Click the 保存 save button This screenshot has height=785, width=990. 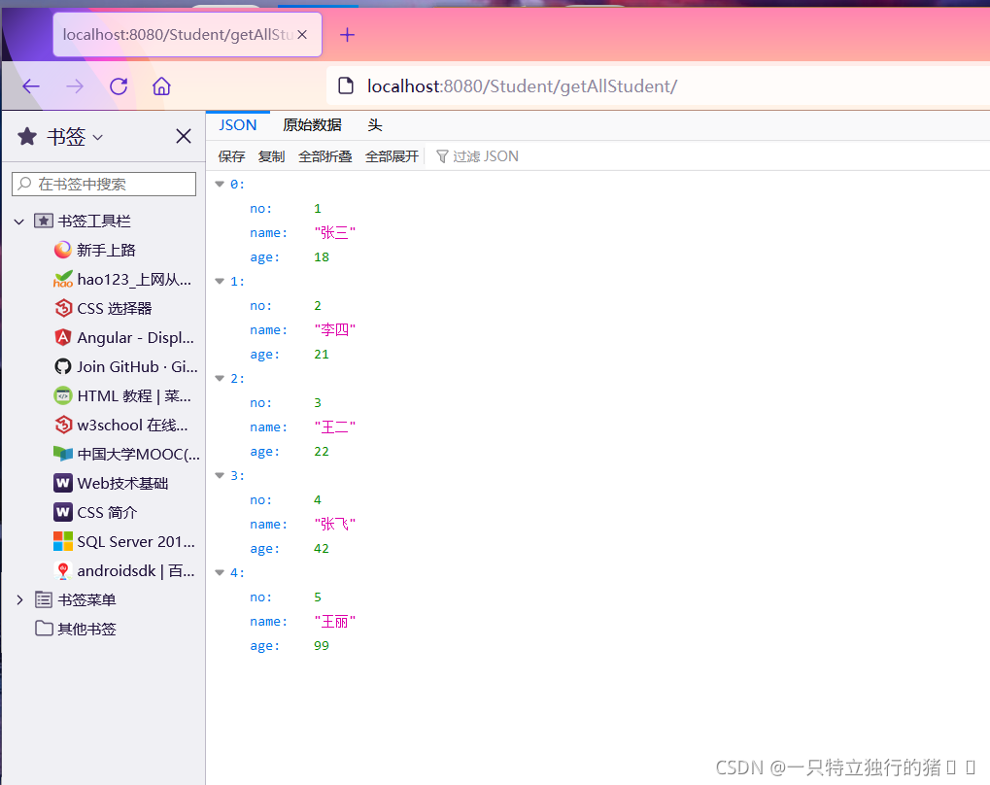point(231,156)
